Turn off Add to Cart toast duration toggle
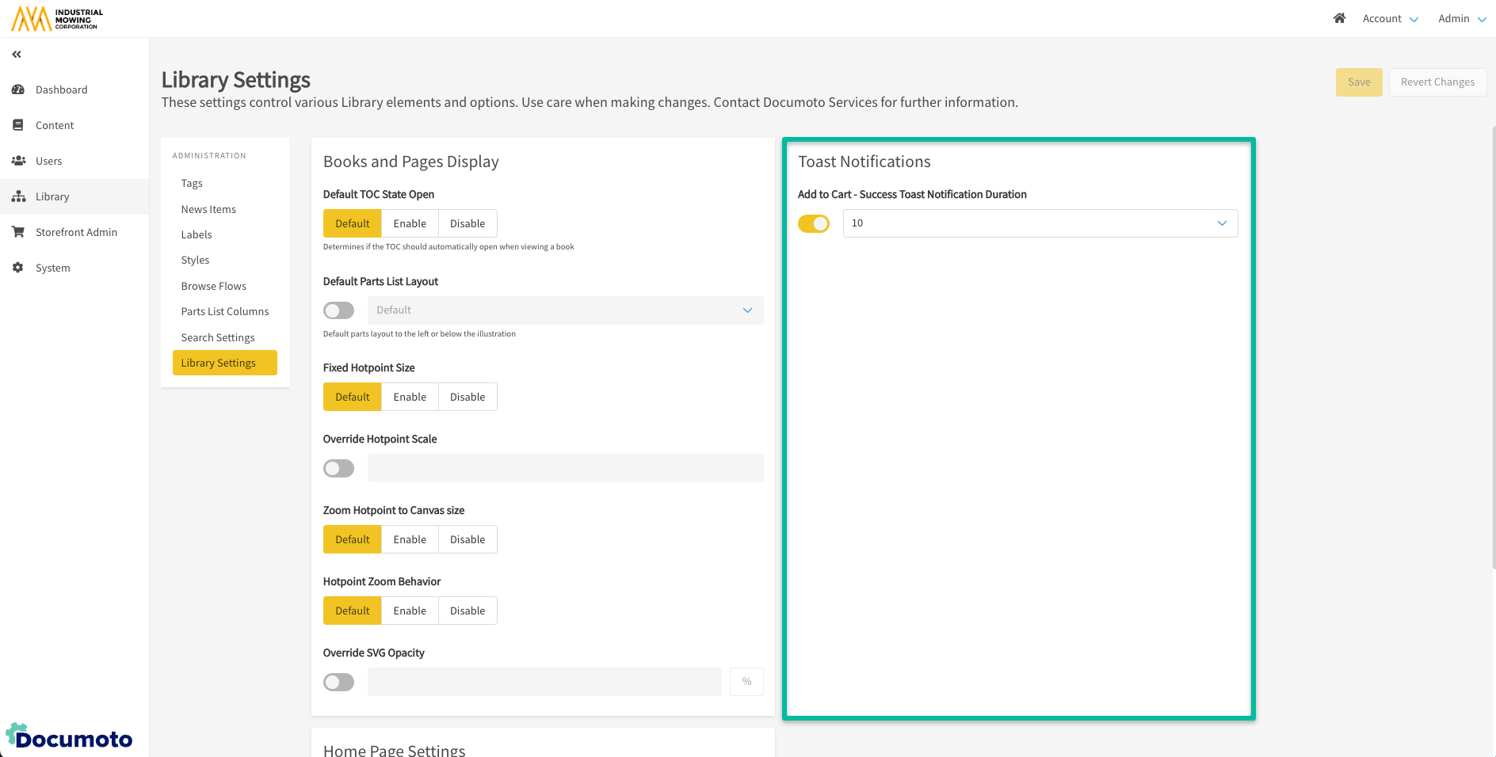This screenshot has width=1496, height=757. [813, 223]
